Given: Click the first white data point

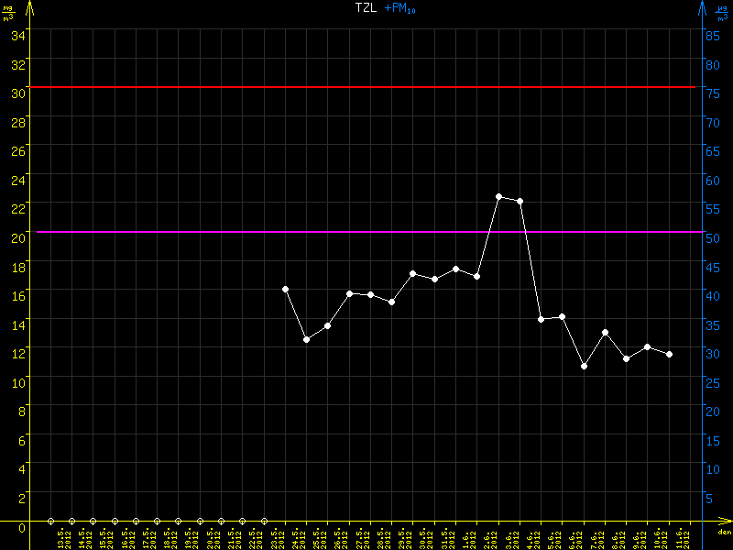Looking at the screenshot, I should 285,289.
